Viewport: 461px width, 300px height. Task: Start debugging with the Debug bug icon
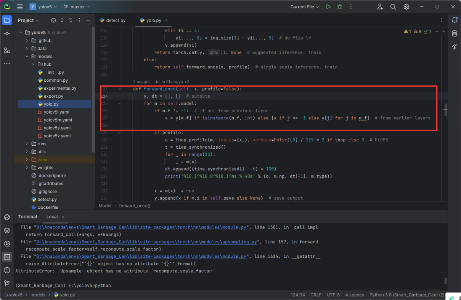(x=339, y=7)
